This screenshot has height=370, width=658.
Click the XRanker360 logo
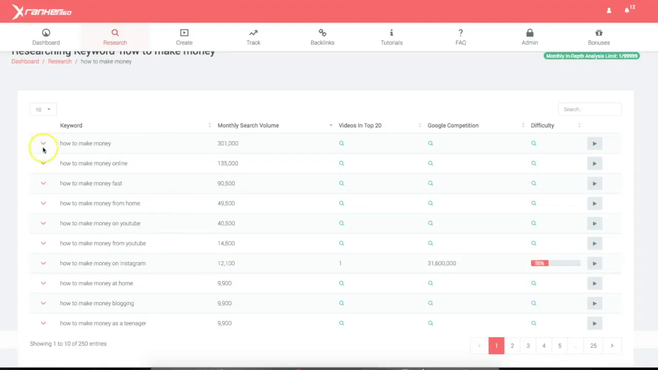coord(42,12)
